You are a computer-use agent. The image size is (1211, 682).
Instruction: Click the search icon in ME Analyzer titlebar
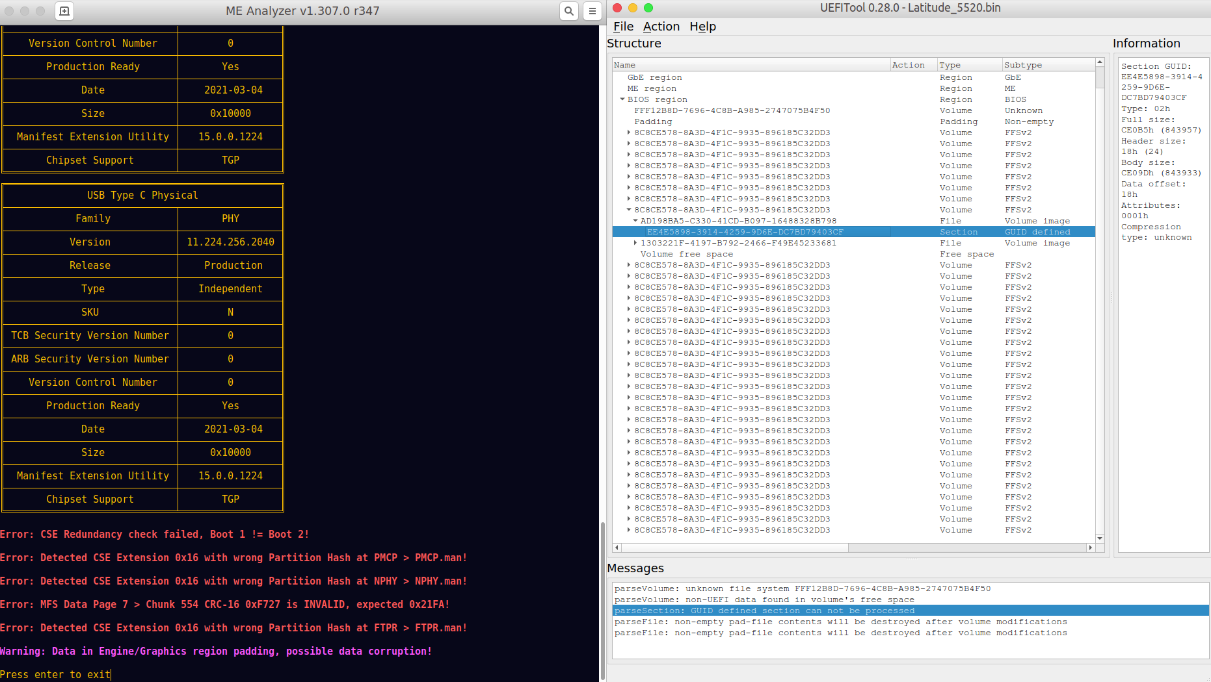(x=568, y=11)
